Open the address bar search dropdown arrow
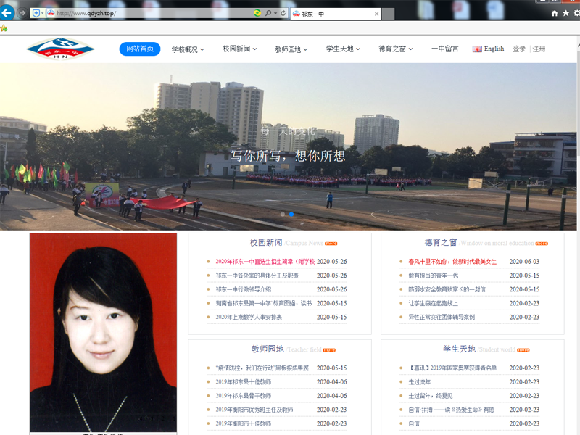This screenshot has height=435, width=580. point(275,13)
